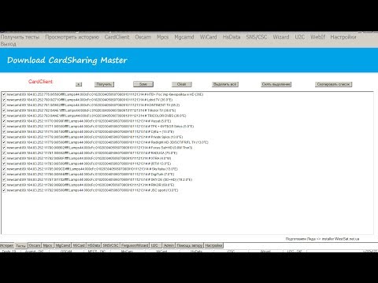The height and width of the screenshot is (283, 378).
Task: Uncheck the НТВ+ (36E) line checkbox
Action: coord(4,94)
